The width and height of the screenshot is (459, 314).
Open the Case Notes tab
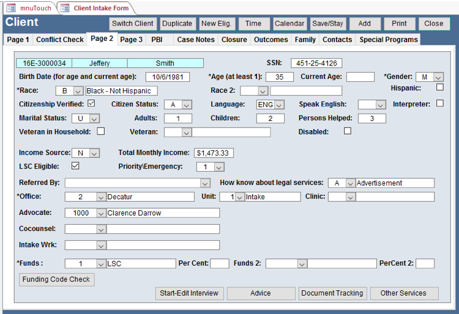(196, 40)
